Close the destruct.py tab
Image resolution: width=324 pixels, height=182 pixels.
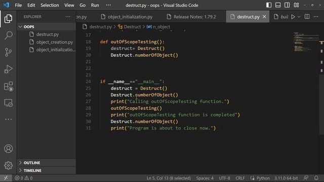tap(264, 17)
